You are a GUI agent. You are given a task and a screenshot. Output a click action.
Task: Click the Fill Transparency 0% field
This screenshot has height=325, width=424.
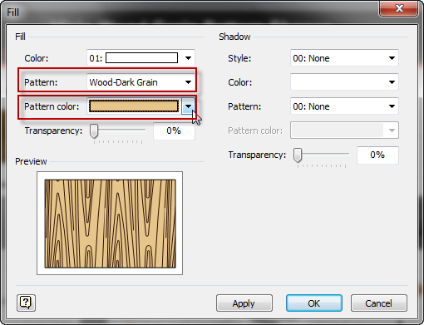click(x=174, y=130)
